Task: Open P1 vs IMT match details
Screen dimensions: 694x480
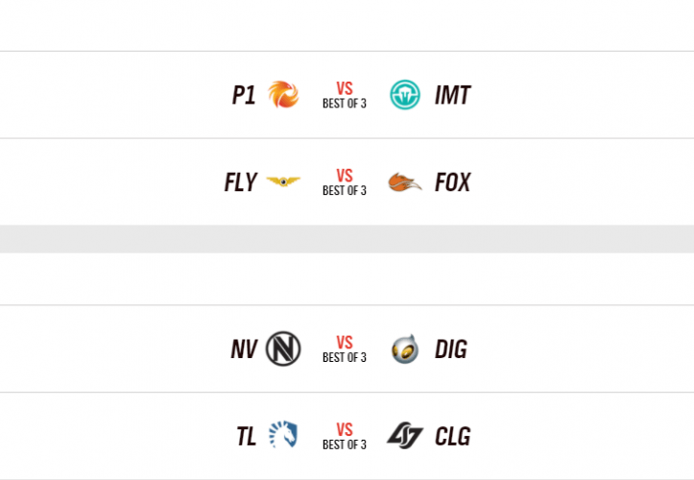Action: click(345, 95)
